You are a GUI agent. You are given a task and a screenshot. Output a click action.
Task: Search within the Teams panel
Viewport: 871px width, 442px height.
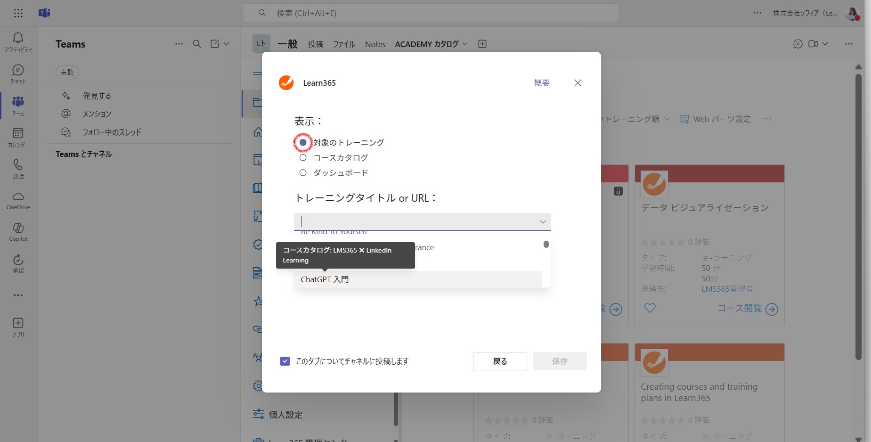(197, 44)
